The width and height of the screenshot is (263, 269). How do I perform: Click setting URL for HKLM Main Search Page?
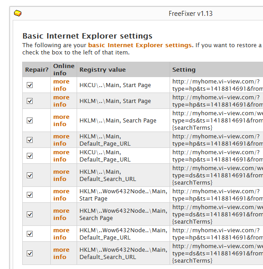coord(218,120)
